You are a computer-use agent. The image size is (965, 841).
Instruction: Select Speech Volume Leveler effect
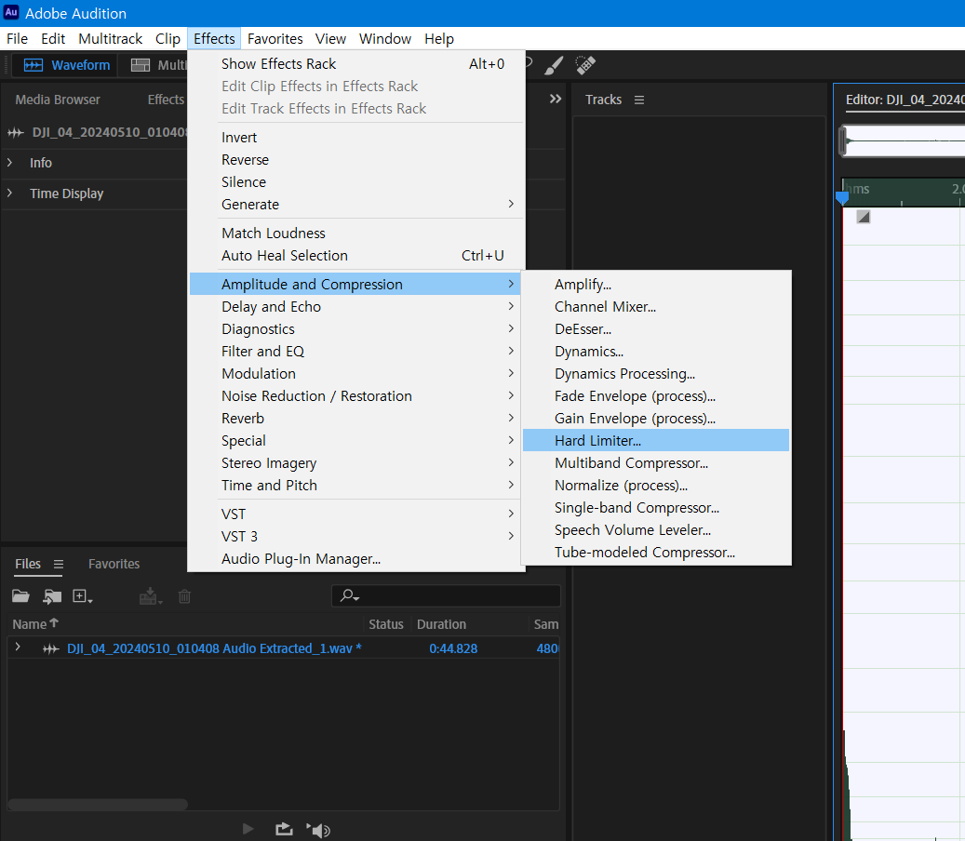point(656,529)
